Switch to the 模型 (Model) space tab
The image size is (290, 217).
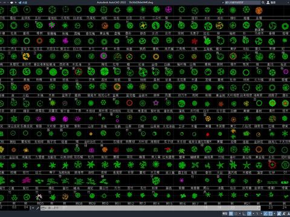[225, 213]
